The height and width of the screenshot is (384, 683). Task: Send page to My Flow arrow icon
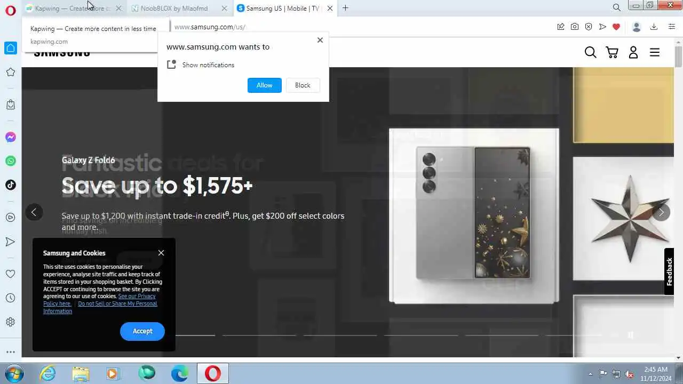pos(602,27)
